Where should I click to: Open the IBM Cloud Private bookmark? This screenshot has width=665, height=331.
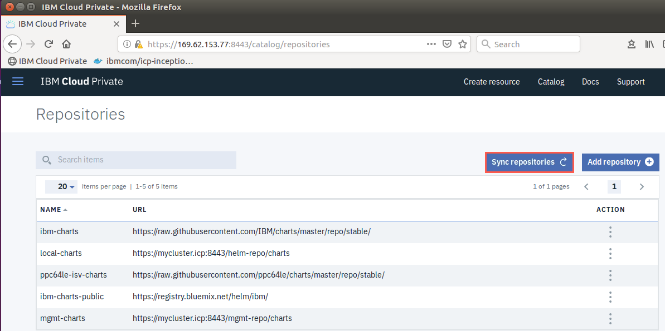pos(47,61)
